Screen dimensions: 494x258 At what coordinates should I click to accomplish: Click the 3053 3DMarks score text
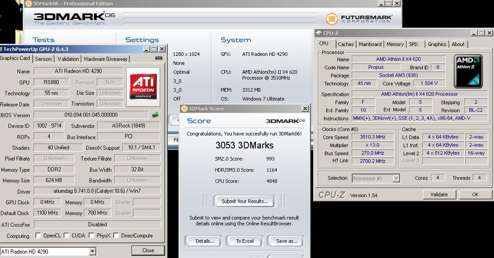click(245, 145)
